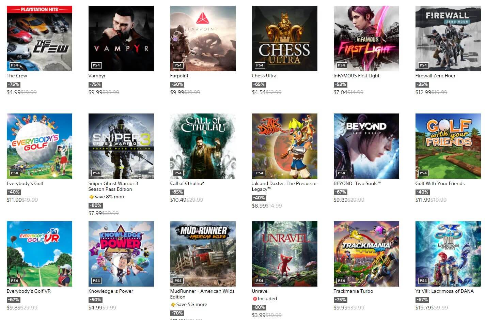
Task: Open Everybody's Golf VR title link
Action: 29,291
